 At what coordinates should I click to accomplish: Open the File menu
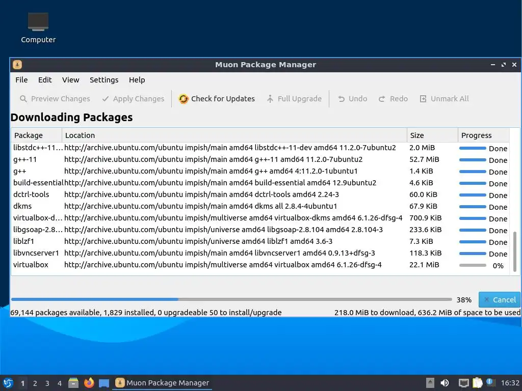click(x=21, y=80)
